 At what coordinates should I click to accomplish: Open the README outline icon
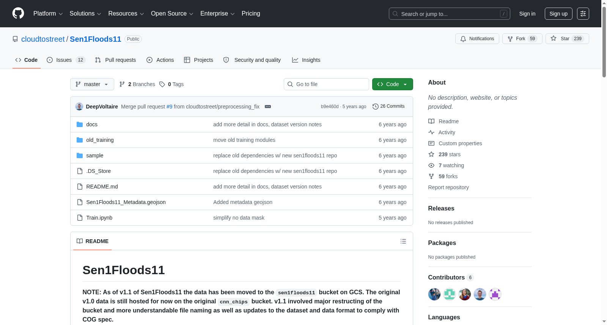click(403, 241)
